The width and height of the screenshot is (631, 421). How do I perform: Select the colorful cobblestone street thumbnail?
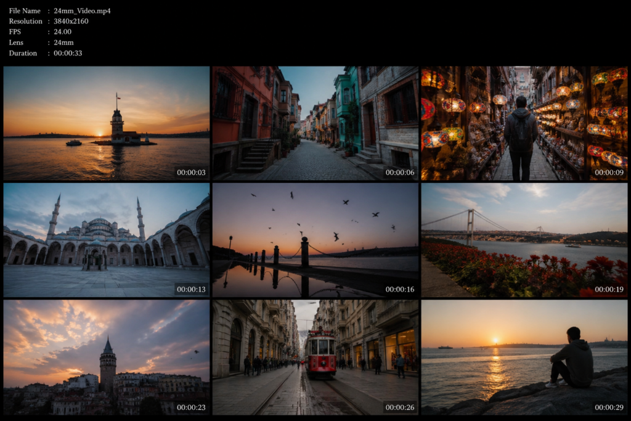tap(315, 123)
